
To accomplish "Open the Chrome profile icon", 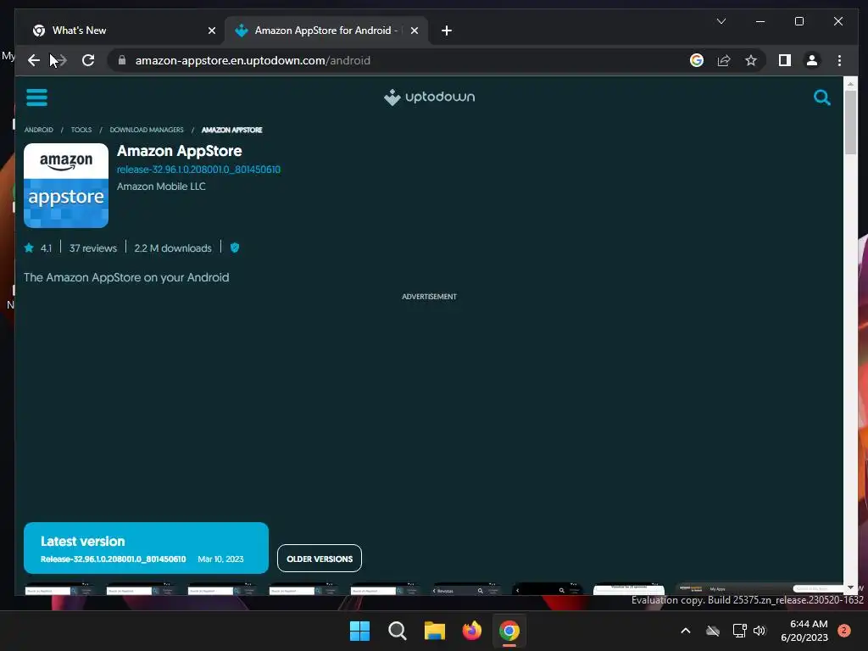I will 811,60.
